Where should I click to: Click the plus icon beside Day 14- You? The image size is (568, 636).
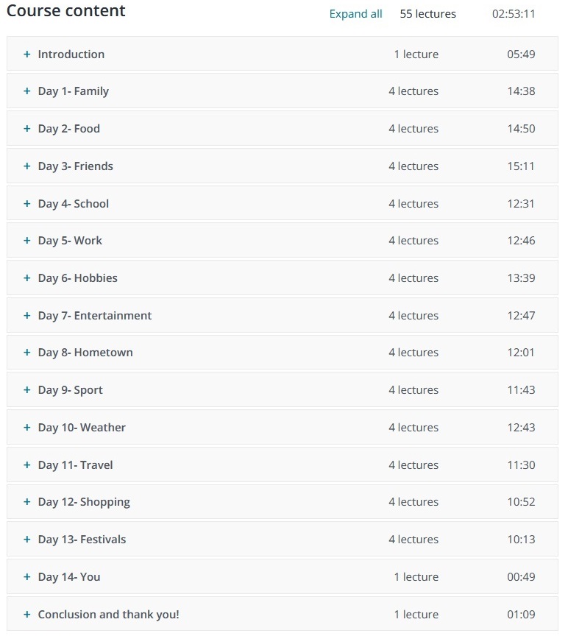point(27,577)
